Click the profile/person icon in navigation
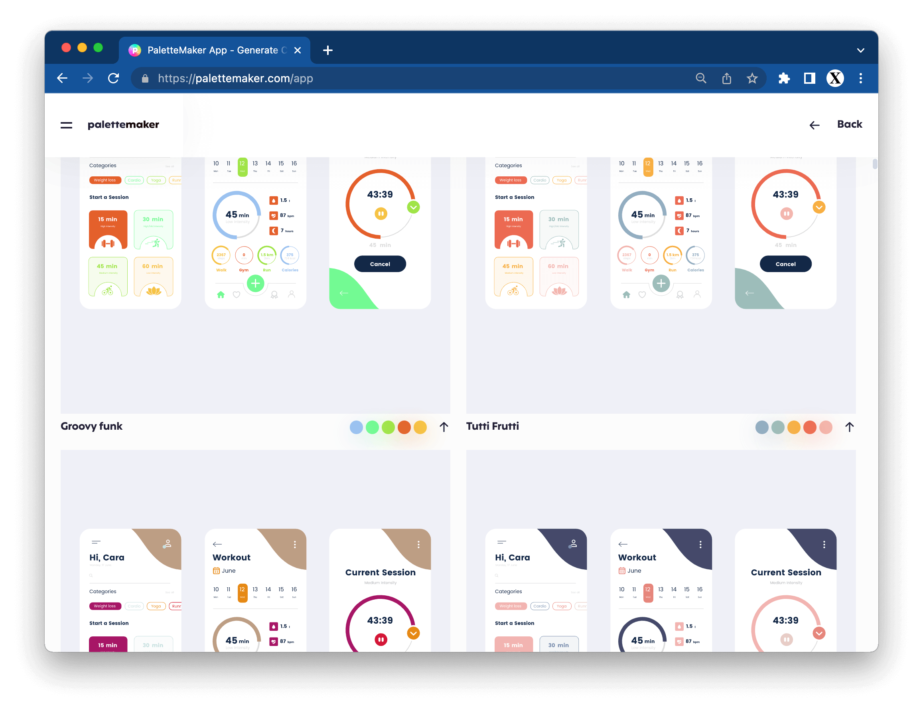Screen dimensions: 923x711 pyautogui.click(x=291, y=294)
